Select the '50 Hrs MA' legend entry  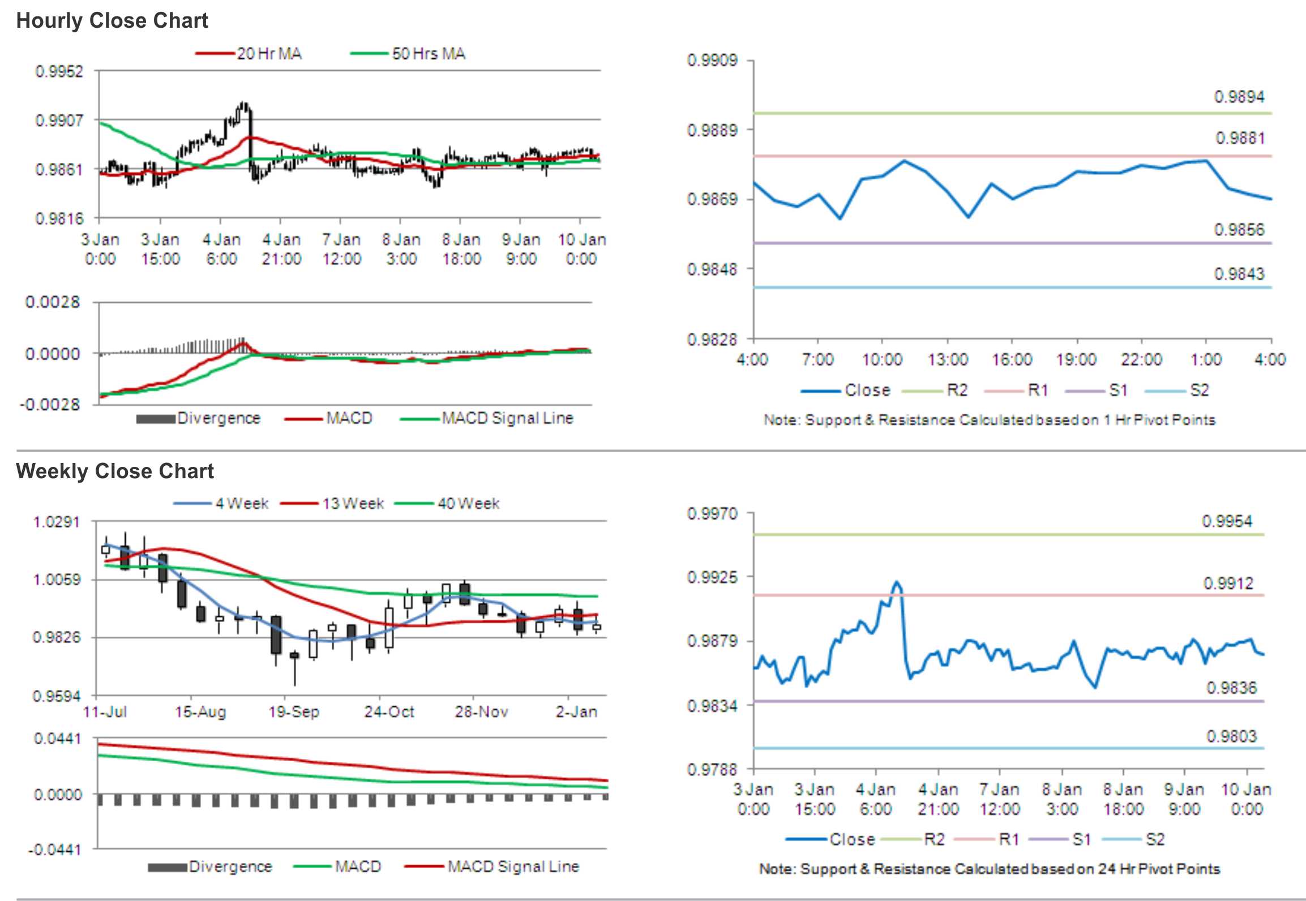408,54
